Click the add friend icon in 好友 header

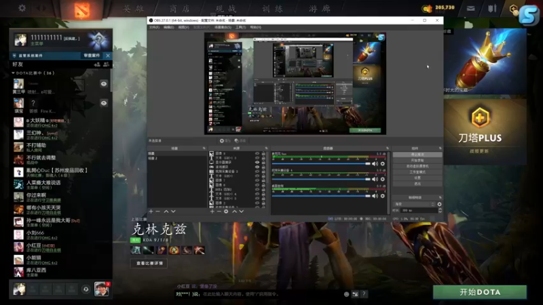[x=97, y=64]
